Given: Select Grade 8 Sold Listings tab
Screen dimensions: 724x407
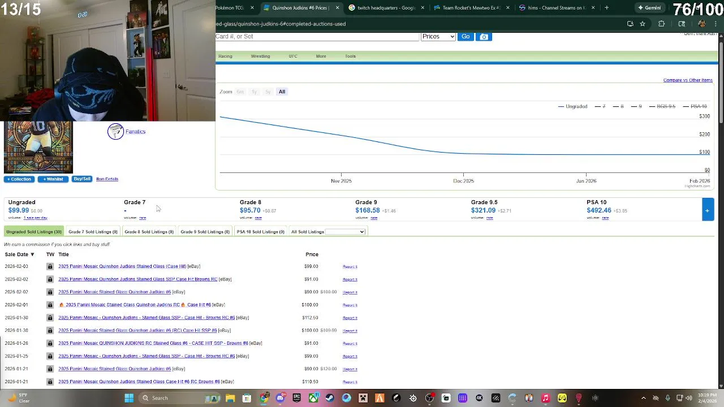Looking at the screenshot, I should [149, 232].
